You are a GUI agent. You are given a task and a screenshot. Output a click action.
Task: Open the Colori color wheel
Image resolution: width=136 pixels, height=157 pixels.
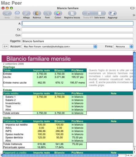pos(58,13)
